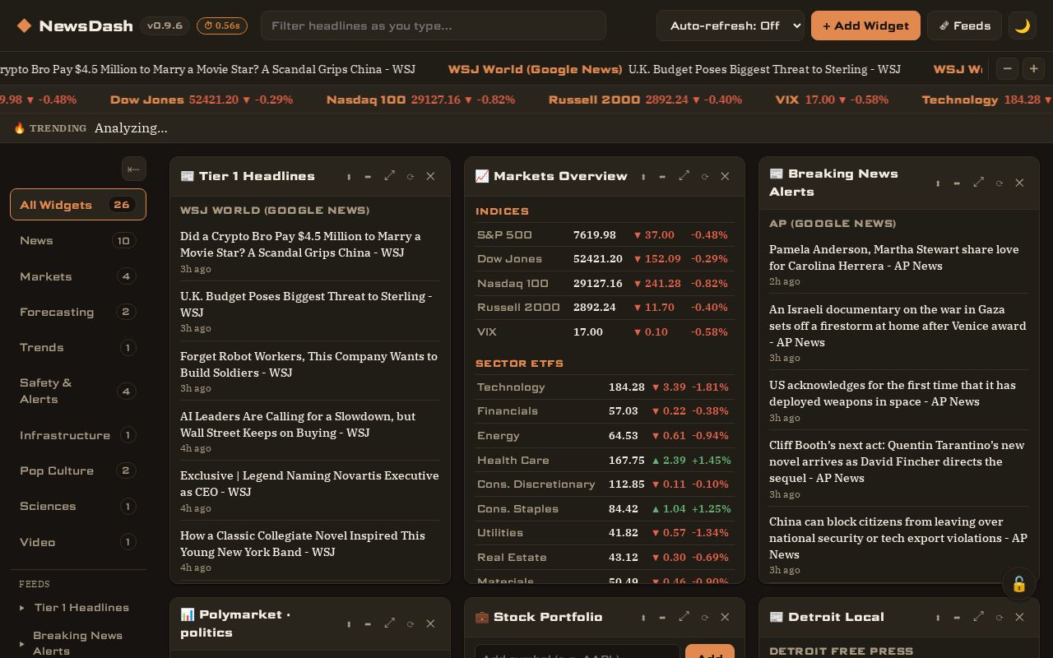This screenshot has height=658, width=1053.
Task: Collapse the sidebar with arrow icon
Action: click(x=133, y=169)
